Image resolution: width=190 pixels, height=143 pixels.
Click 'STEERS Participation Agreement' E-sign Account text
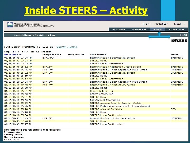click(x=120, y=106)
